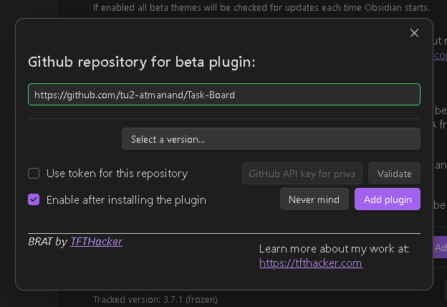Open the Select a version dropdown
Image resolution: width=447 pixels, height=307 pixels.
click(x=271, y=139)
